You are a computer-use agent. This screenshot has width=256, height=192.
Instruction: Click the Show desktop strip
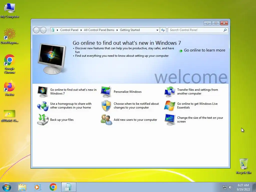[254, 187]
